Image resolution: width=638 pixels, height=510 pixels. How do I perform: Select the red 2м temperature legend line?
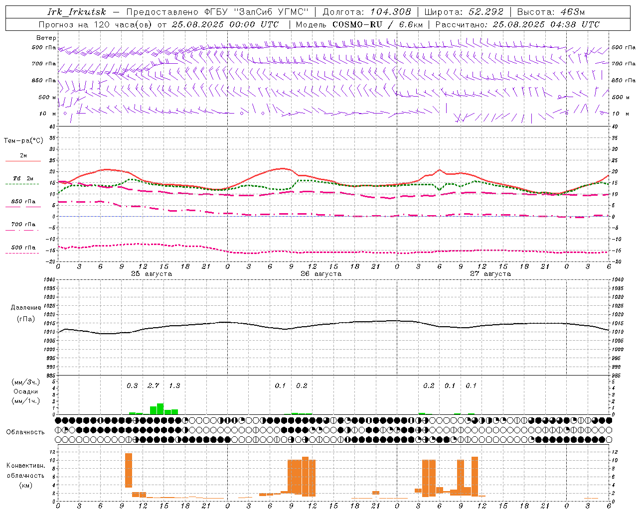point(23,161)
